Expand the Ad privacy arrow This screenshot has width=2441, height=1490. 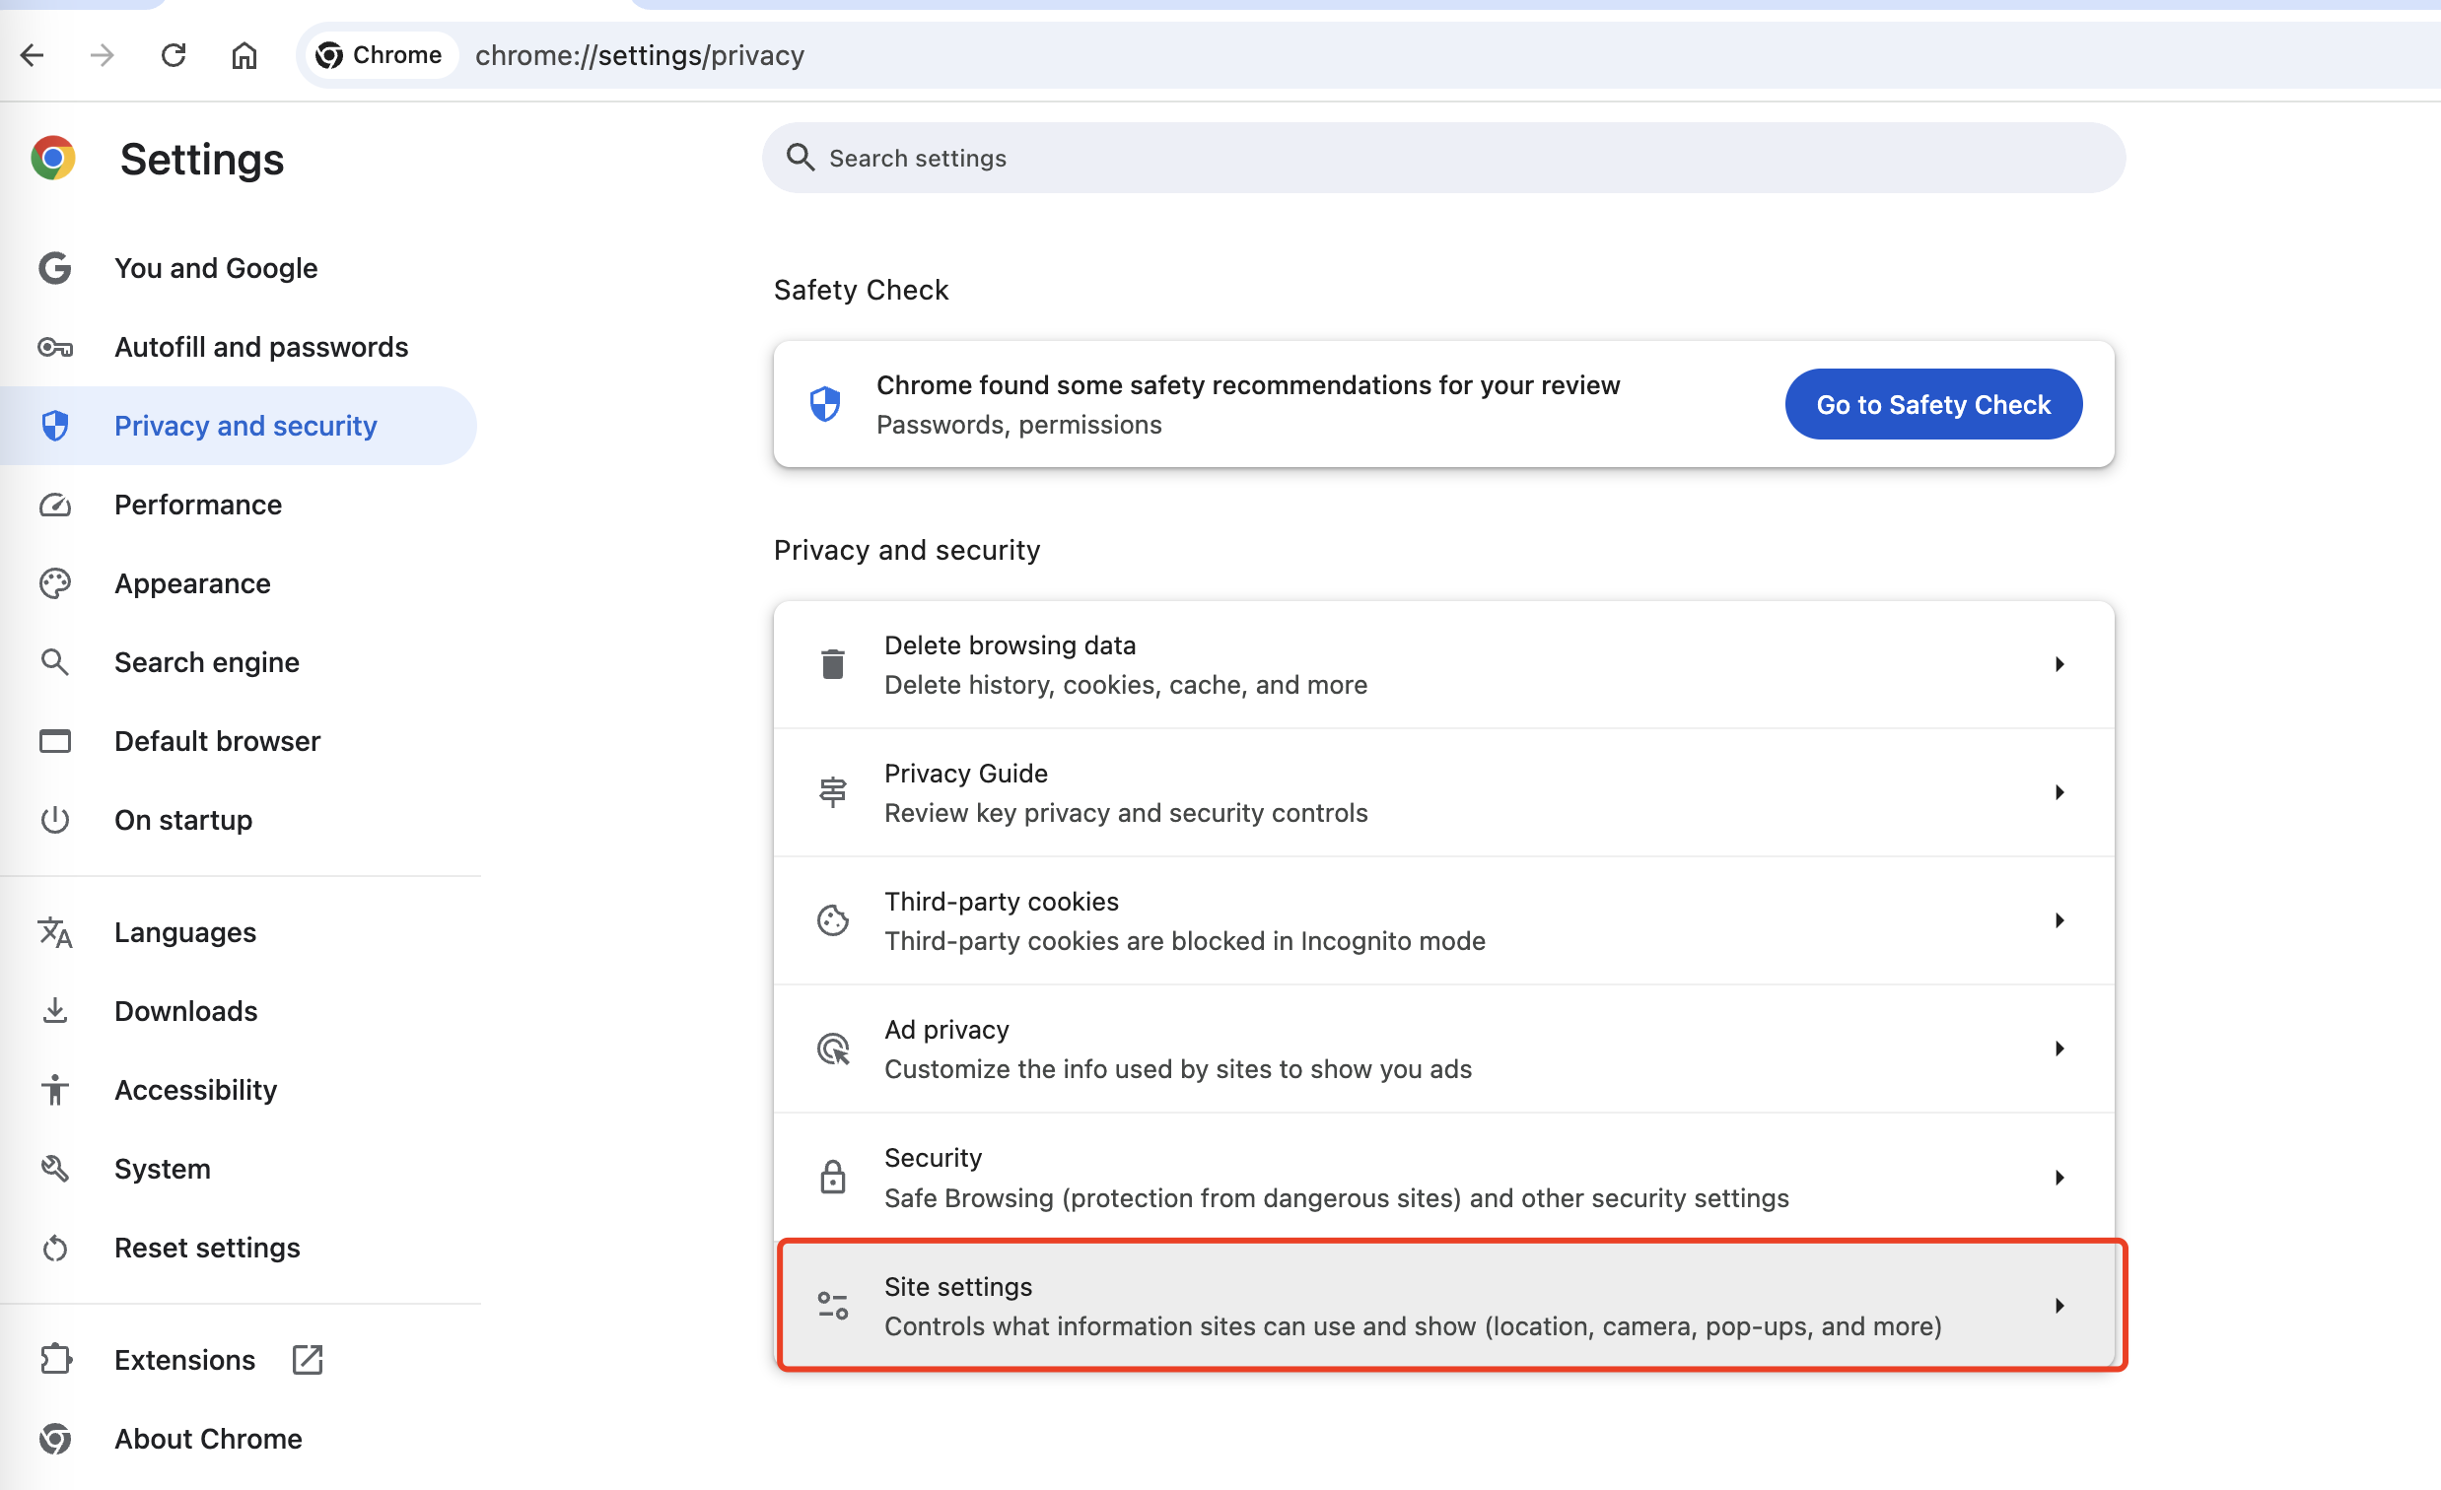coord(2059,1050)
